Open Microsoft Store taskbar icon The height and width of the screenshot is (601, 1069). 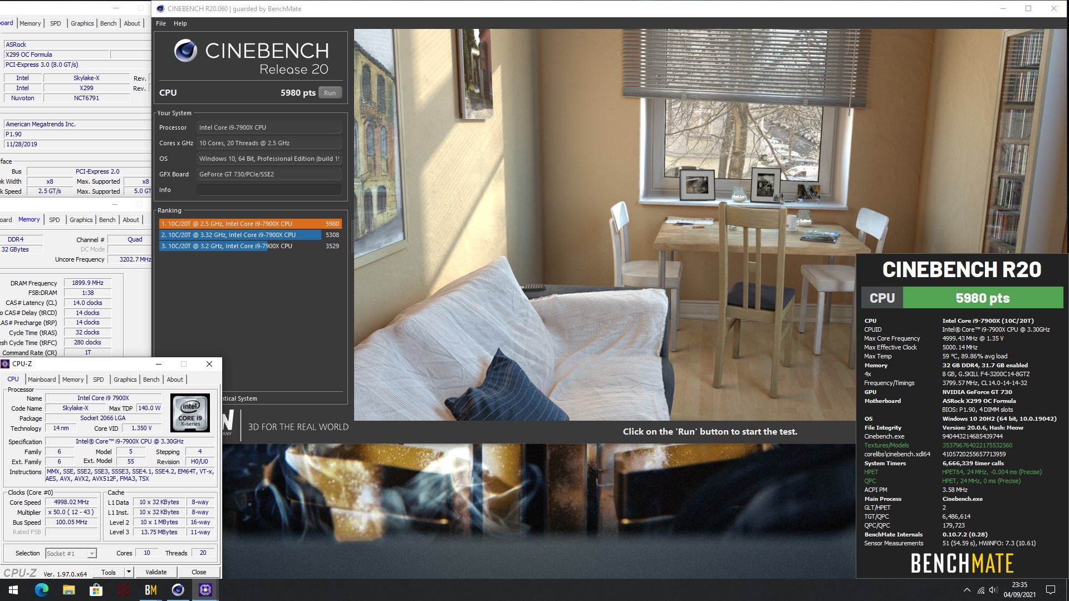click(96, 590)
